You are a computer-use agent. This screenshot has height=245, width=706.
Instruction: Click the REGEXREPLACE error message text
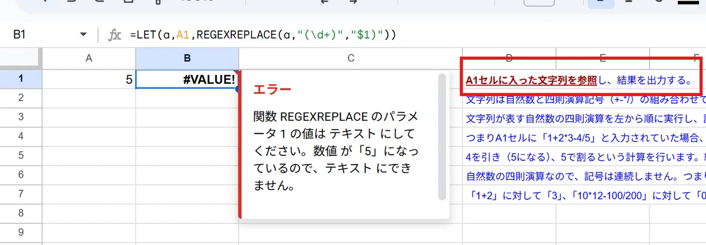coord(337,151)
